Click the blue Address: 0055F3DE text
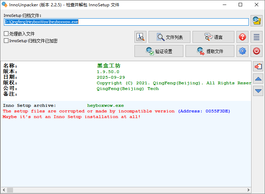265x194 pixels. point(204,111)
